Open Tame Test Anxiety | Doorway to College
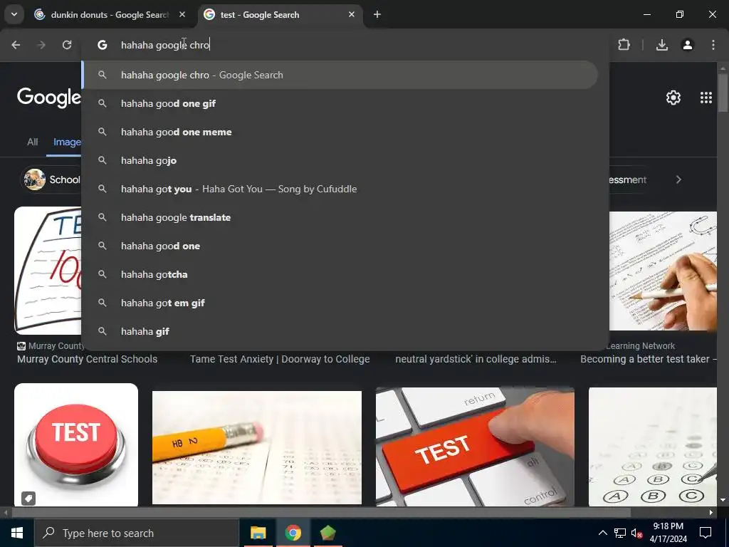The width and height of the screenshot is (729, 547). point(280,359)
